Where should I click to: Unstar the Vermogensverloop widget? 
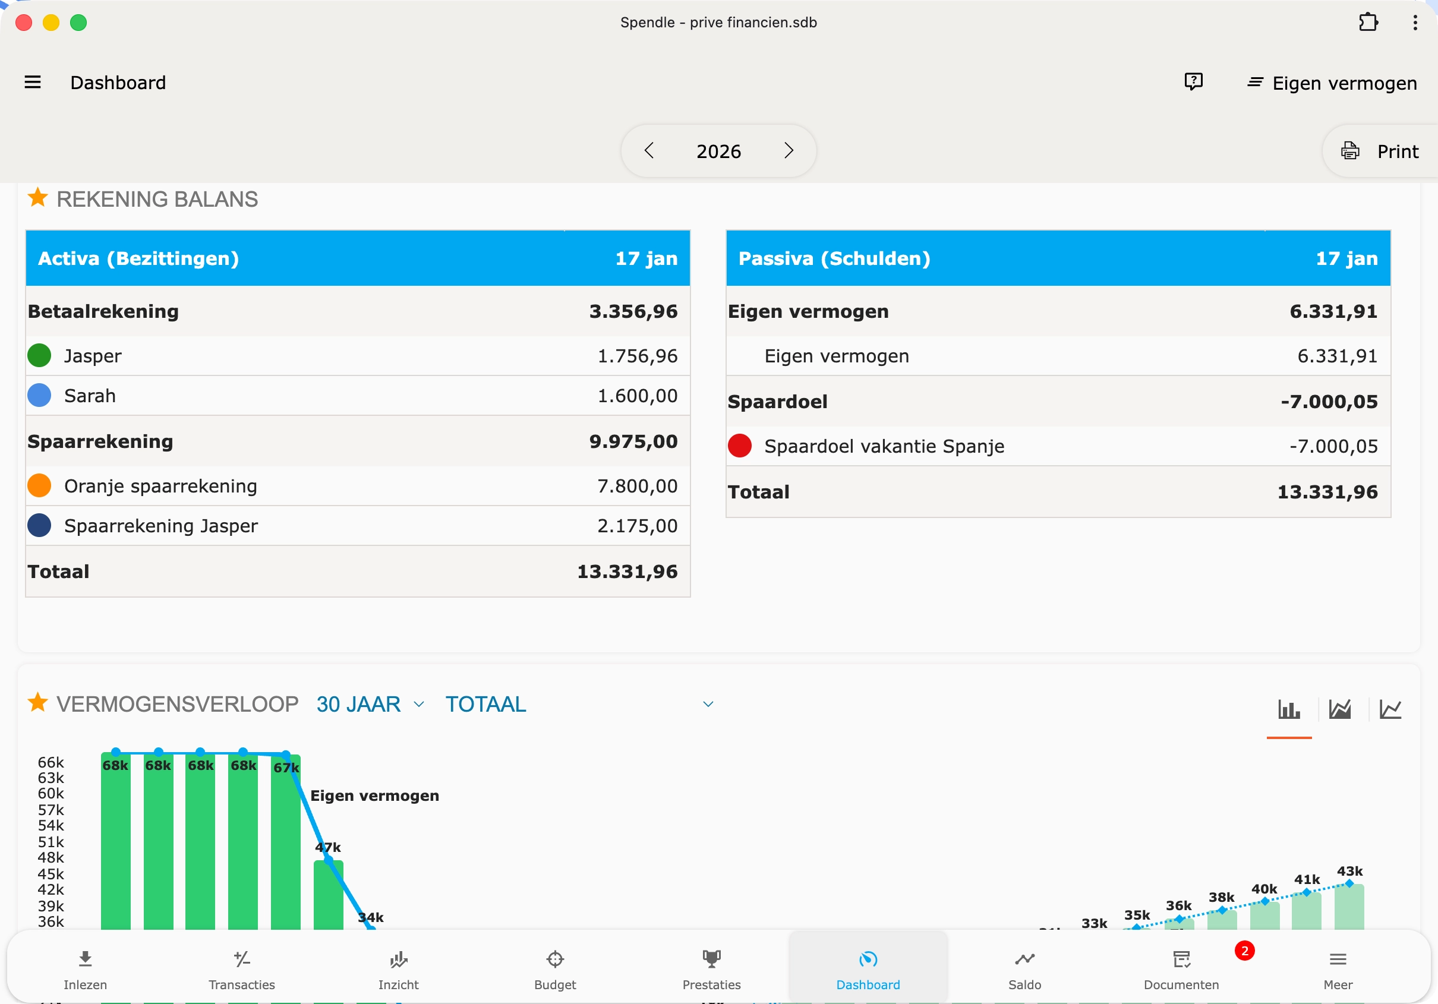pos(38,703)
